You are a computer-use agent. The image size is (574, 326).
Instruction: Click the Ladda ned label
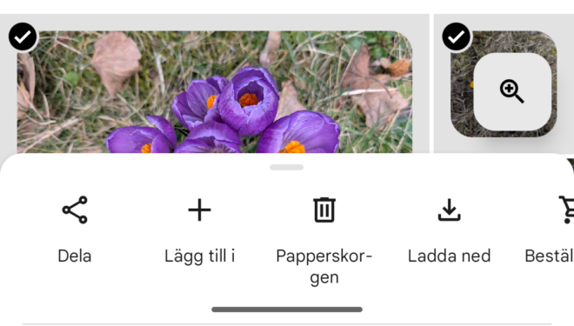click(449, 256)
